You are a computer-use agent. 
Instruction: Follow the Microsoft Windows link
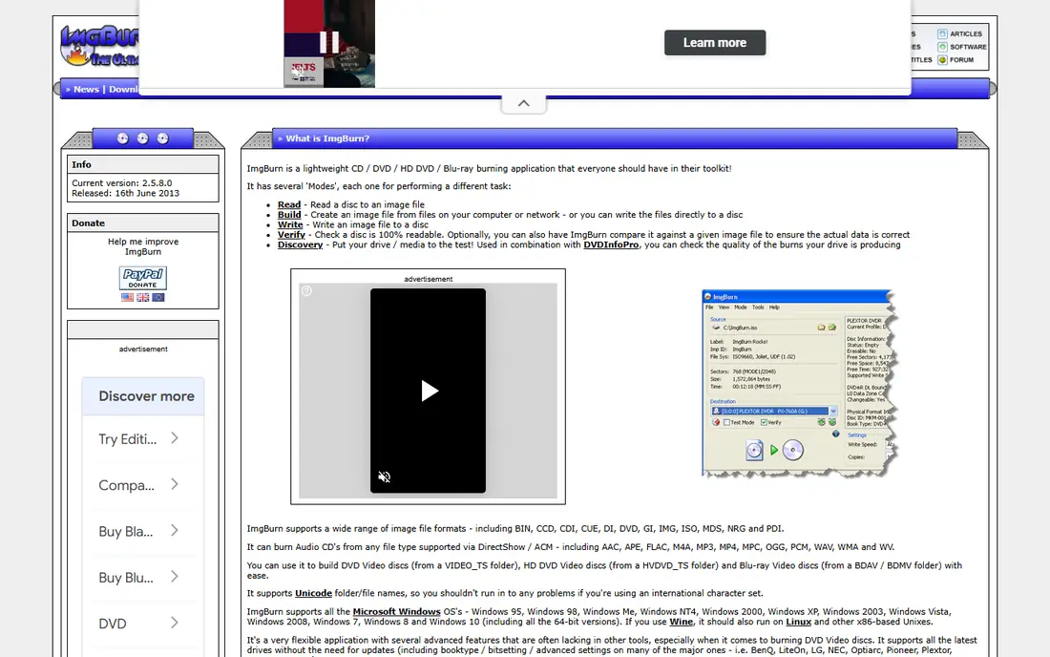coord(396,612)
